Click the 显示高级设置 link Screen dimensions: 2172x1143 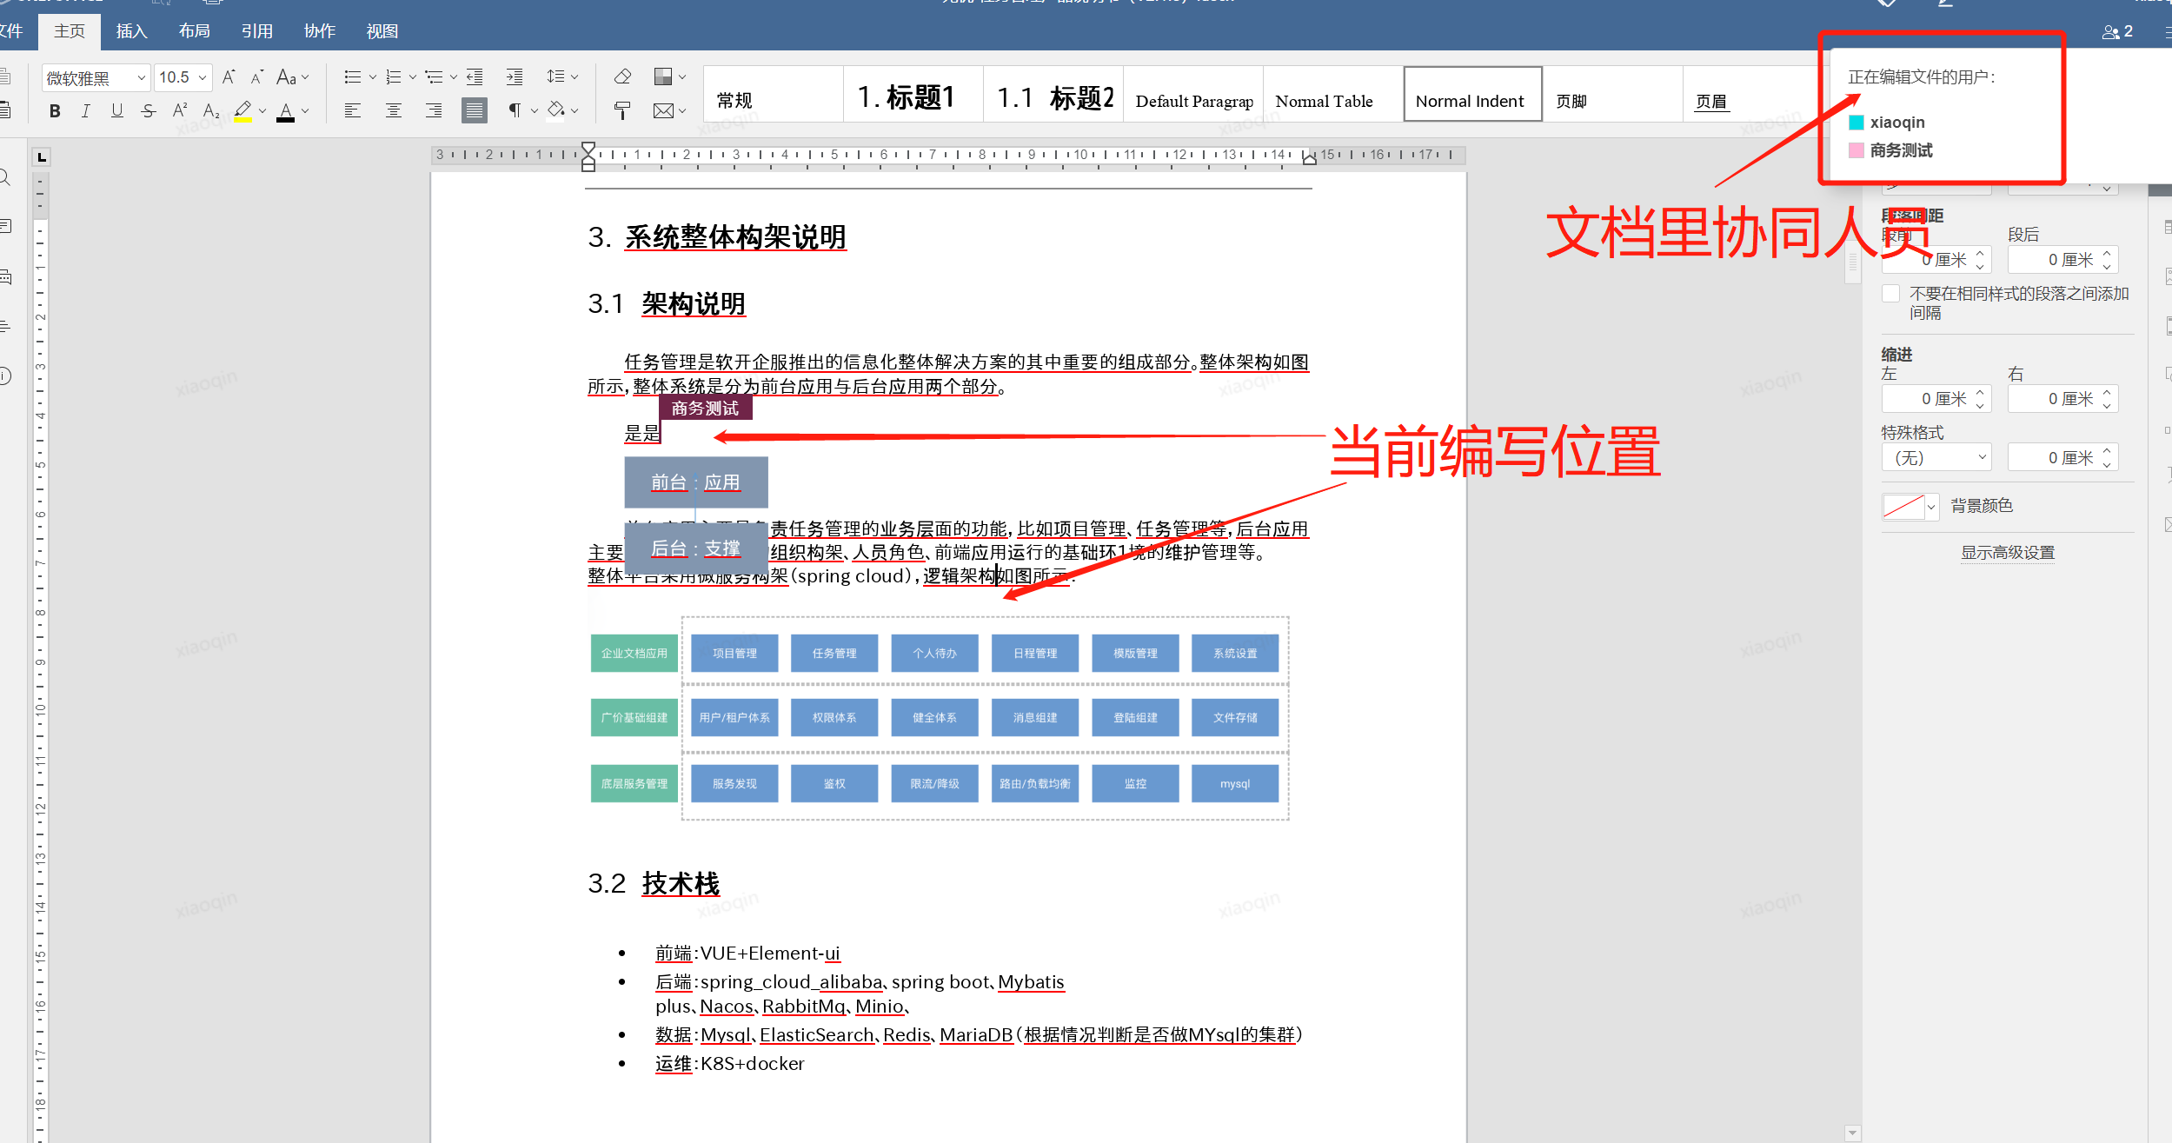(2007, 553)
